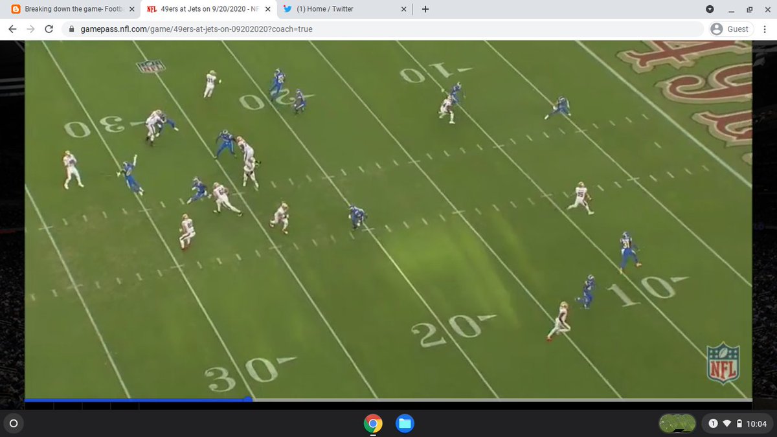Open the screenshot thumbnail preview in the shelf
Screen dimensions: 777x437
pos(677,424)
